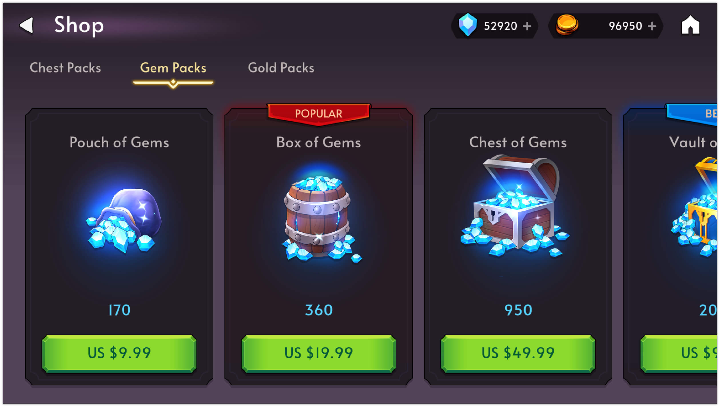720x407 pixels.
Task: Buy Pouch of Gems for US $9.99
Action: [119, 354]
